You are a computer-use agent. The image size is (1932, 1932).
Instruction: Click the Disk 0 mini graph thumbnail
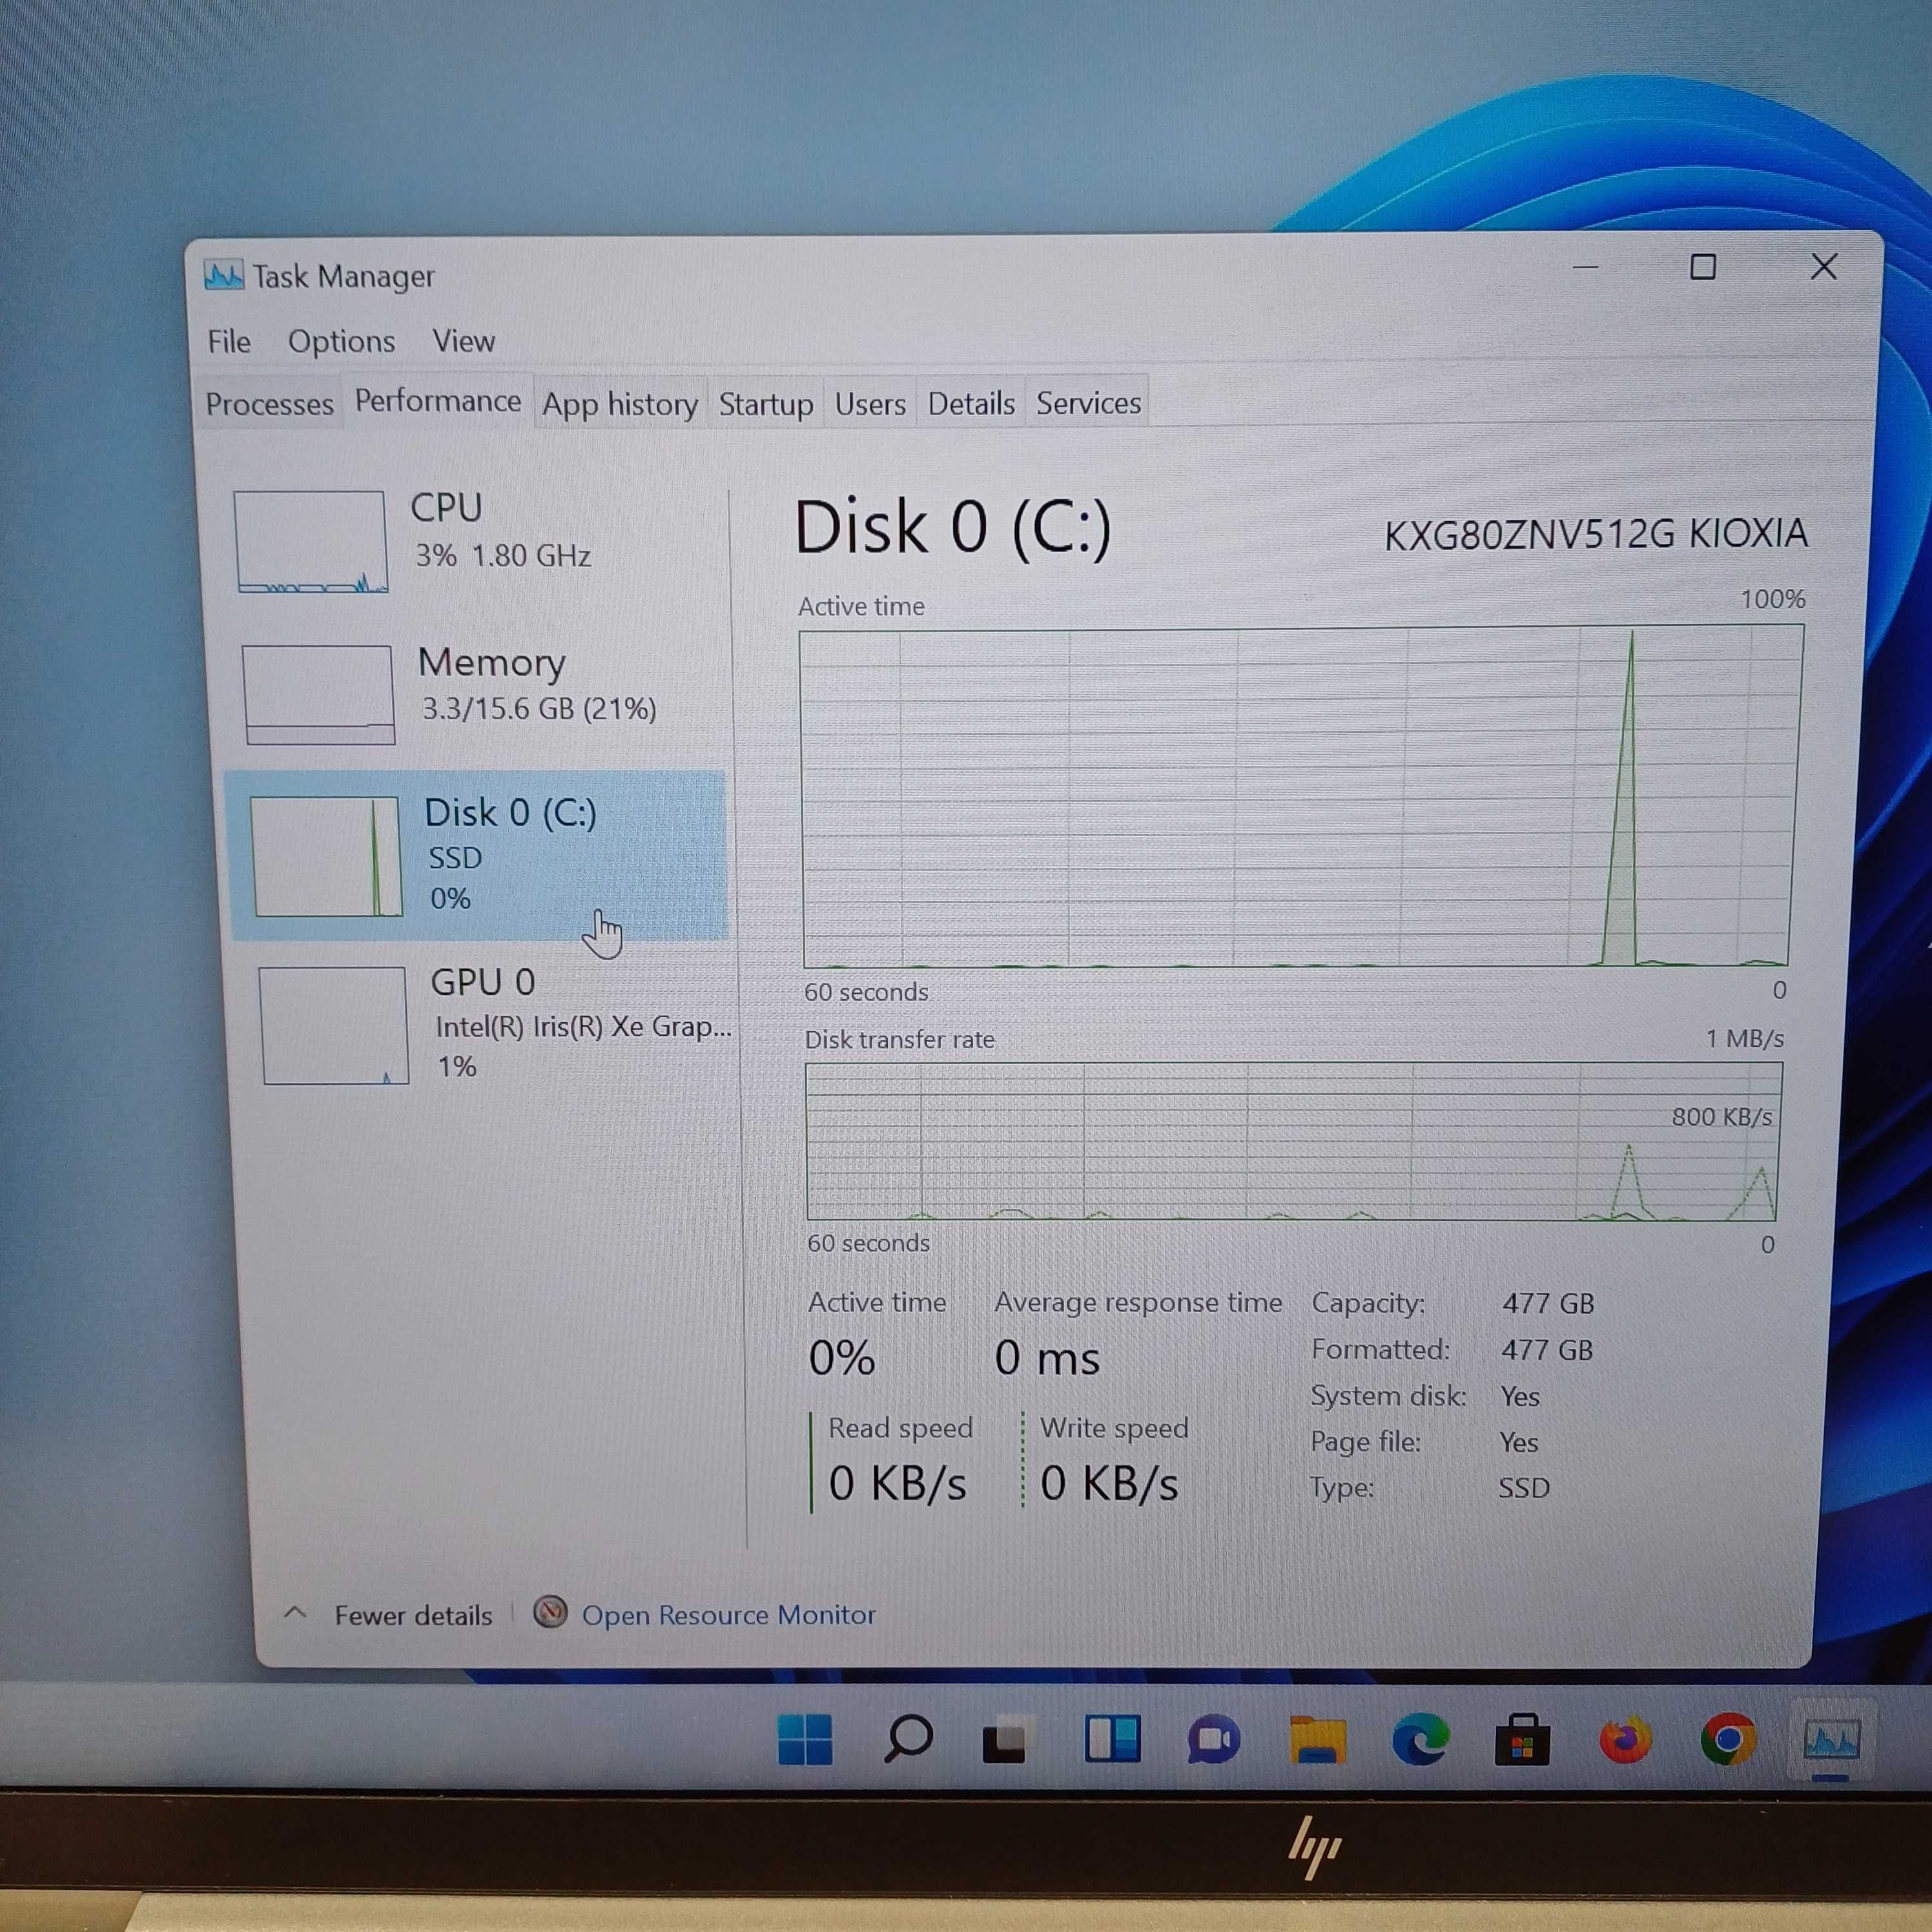326,856
